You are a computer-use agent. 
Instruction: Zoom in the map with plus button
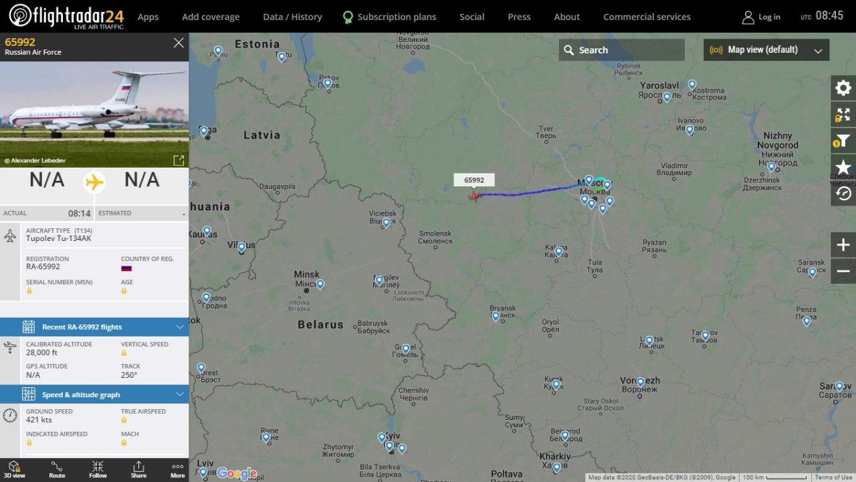843,245
